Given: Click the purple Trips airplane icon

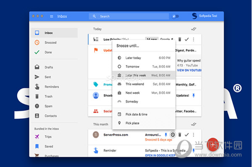Looking at the screenshot, I should [x=37, y=137].
